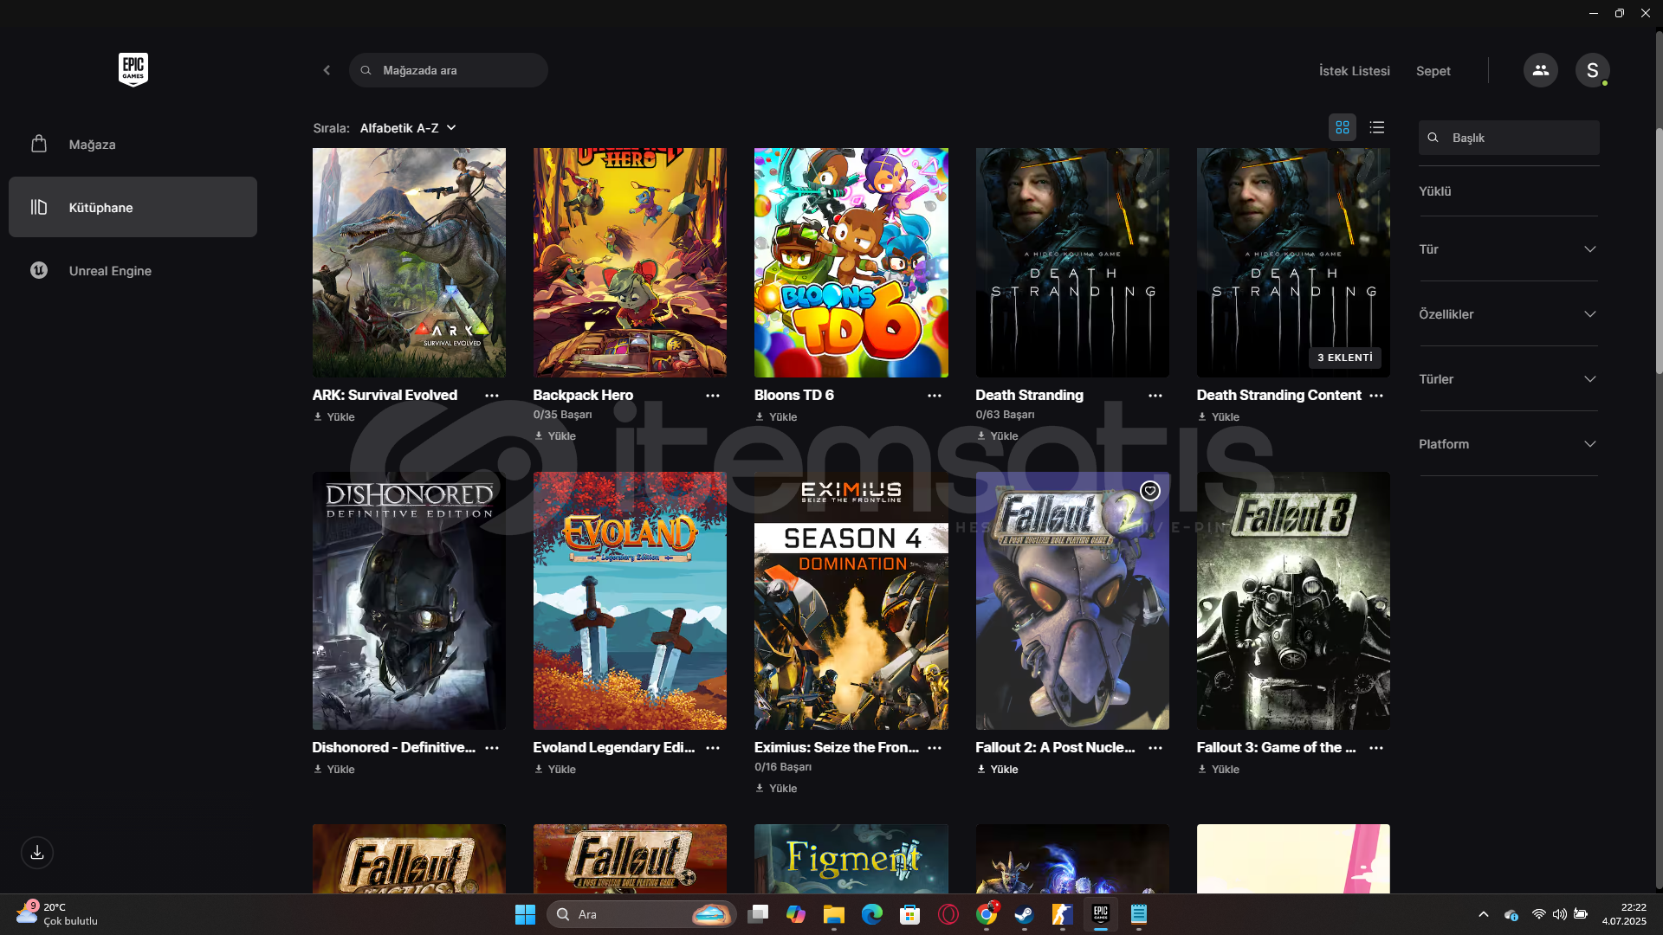
Task: Open Task View from the taskbar
Action: [x=758, y=914]
